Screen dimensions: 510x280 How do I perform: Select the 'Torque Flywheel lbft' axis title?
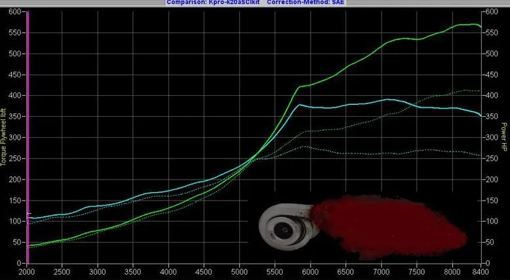pyautogui.click(x=3, y=137)
